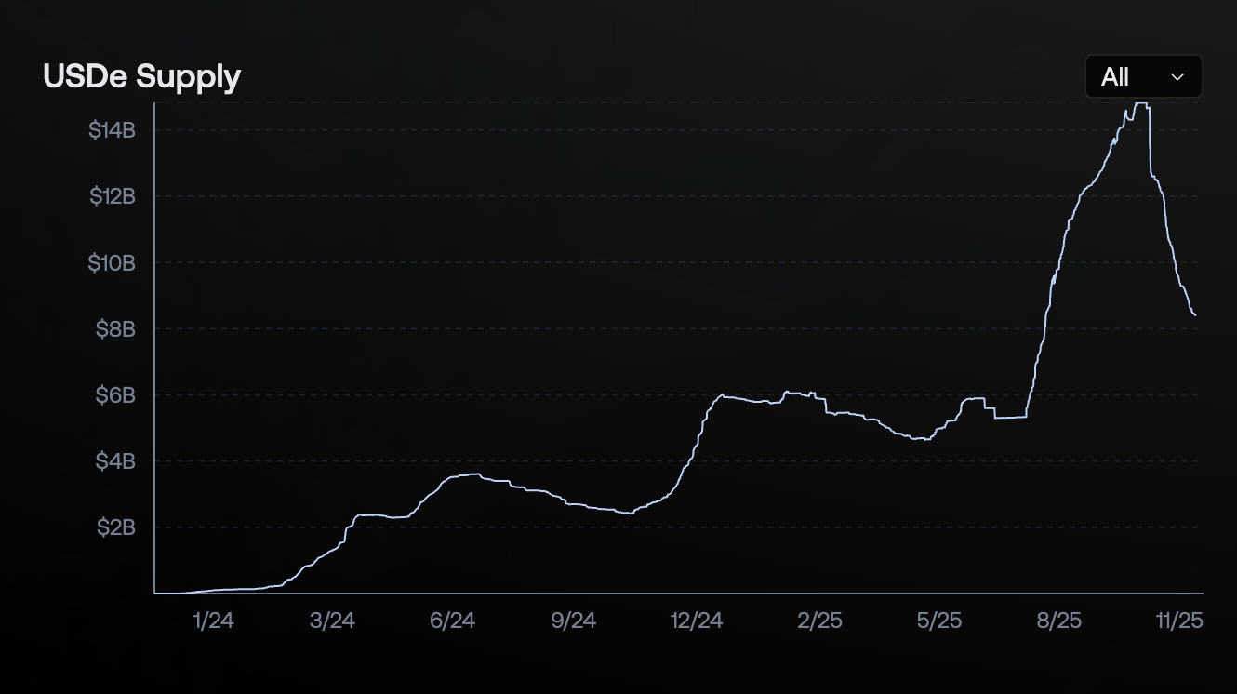Image resolution: width=1237 pixels, height=694 pixels.
Task: Open the time range dropdown labeled All
Action: (x=1142, y=76)
